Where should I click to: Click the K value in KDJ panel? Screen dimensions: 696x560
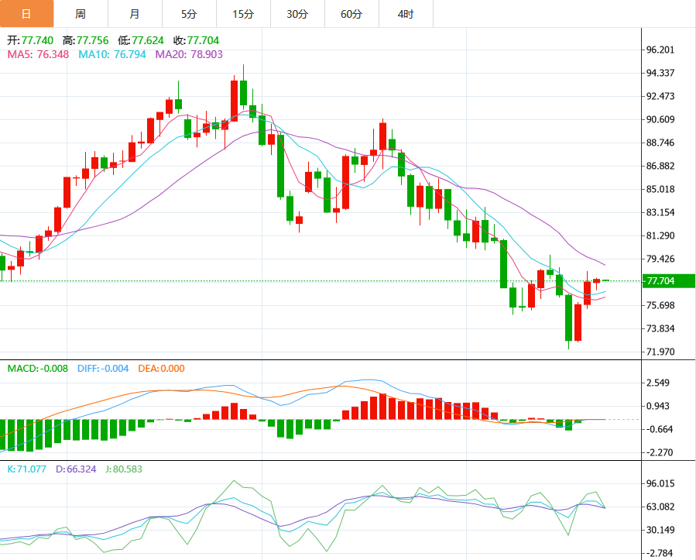coord(27,469)
